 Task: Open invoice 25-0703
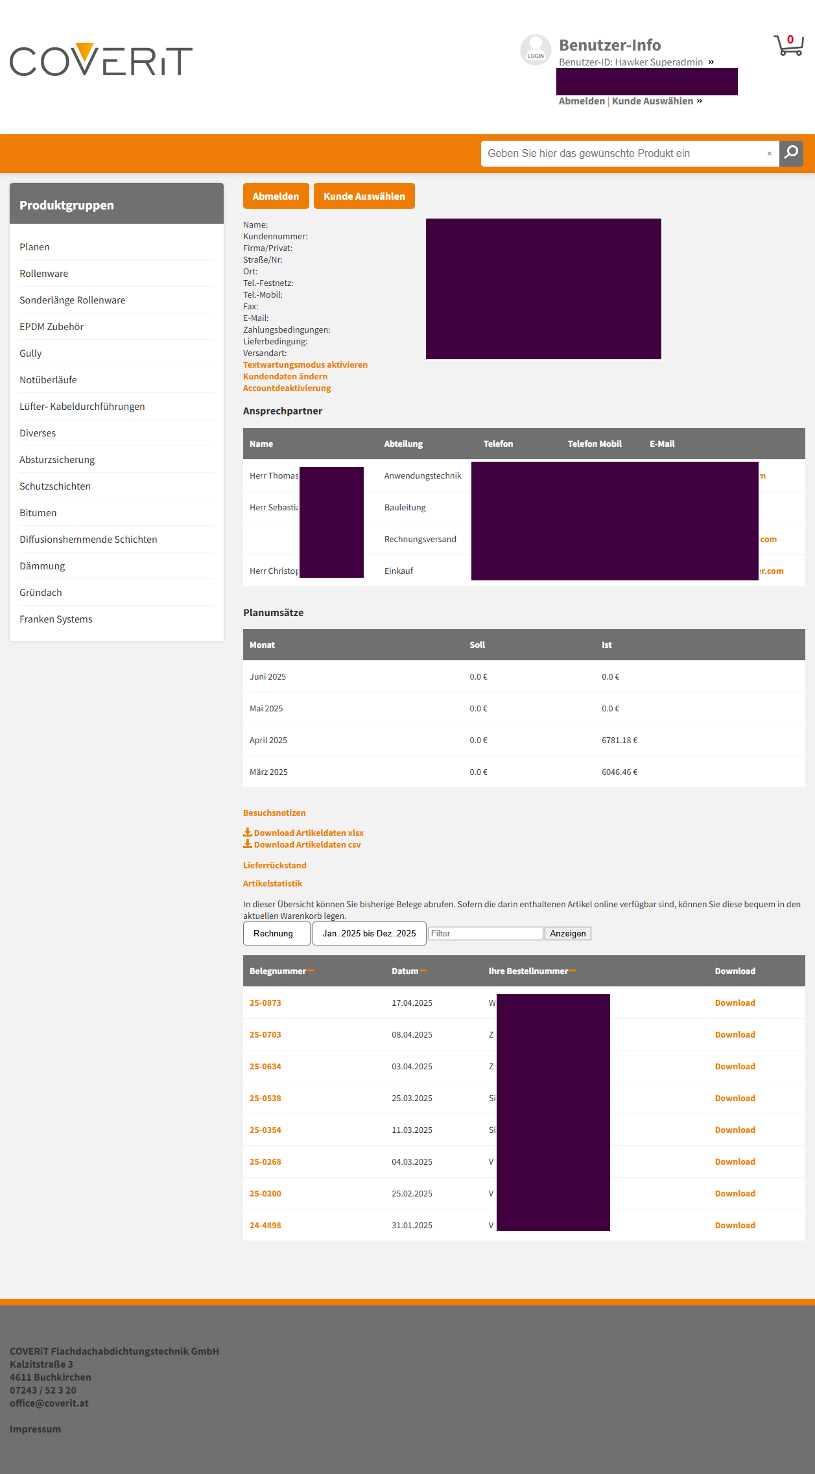point(265,1035)
